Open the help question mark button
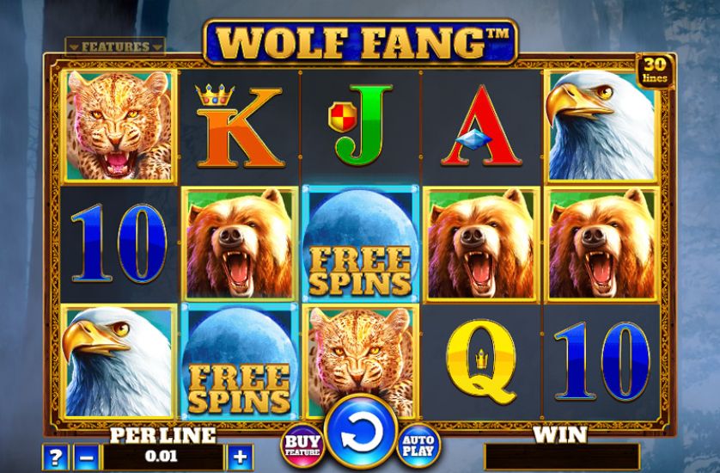 [x=55, y=457]
